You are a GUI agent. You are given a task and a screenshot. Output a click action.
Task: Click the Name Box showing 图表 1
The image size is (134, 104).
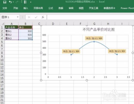(x=9, y=17)
